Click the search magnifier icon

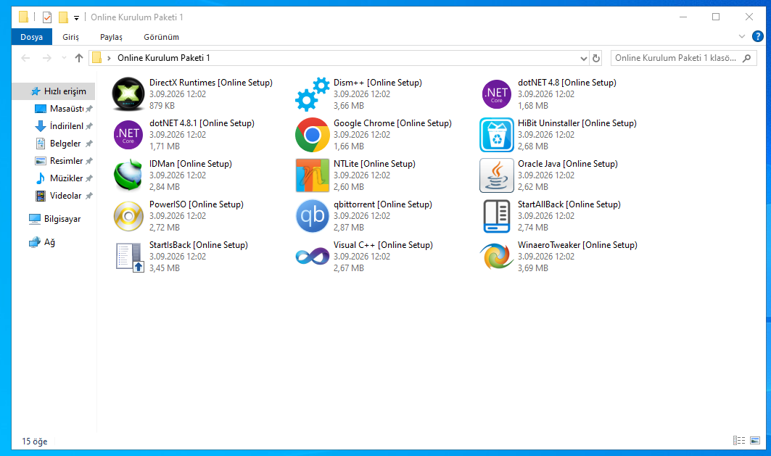point(747,58)
